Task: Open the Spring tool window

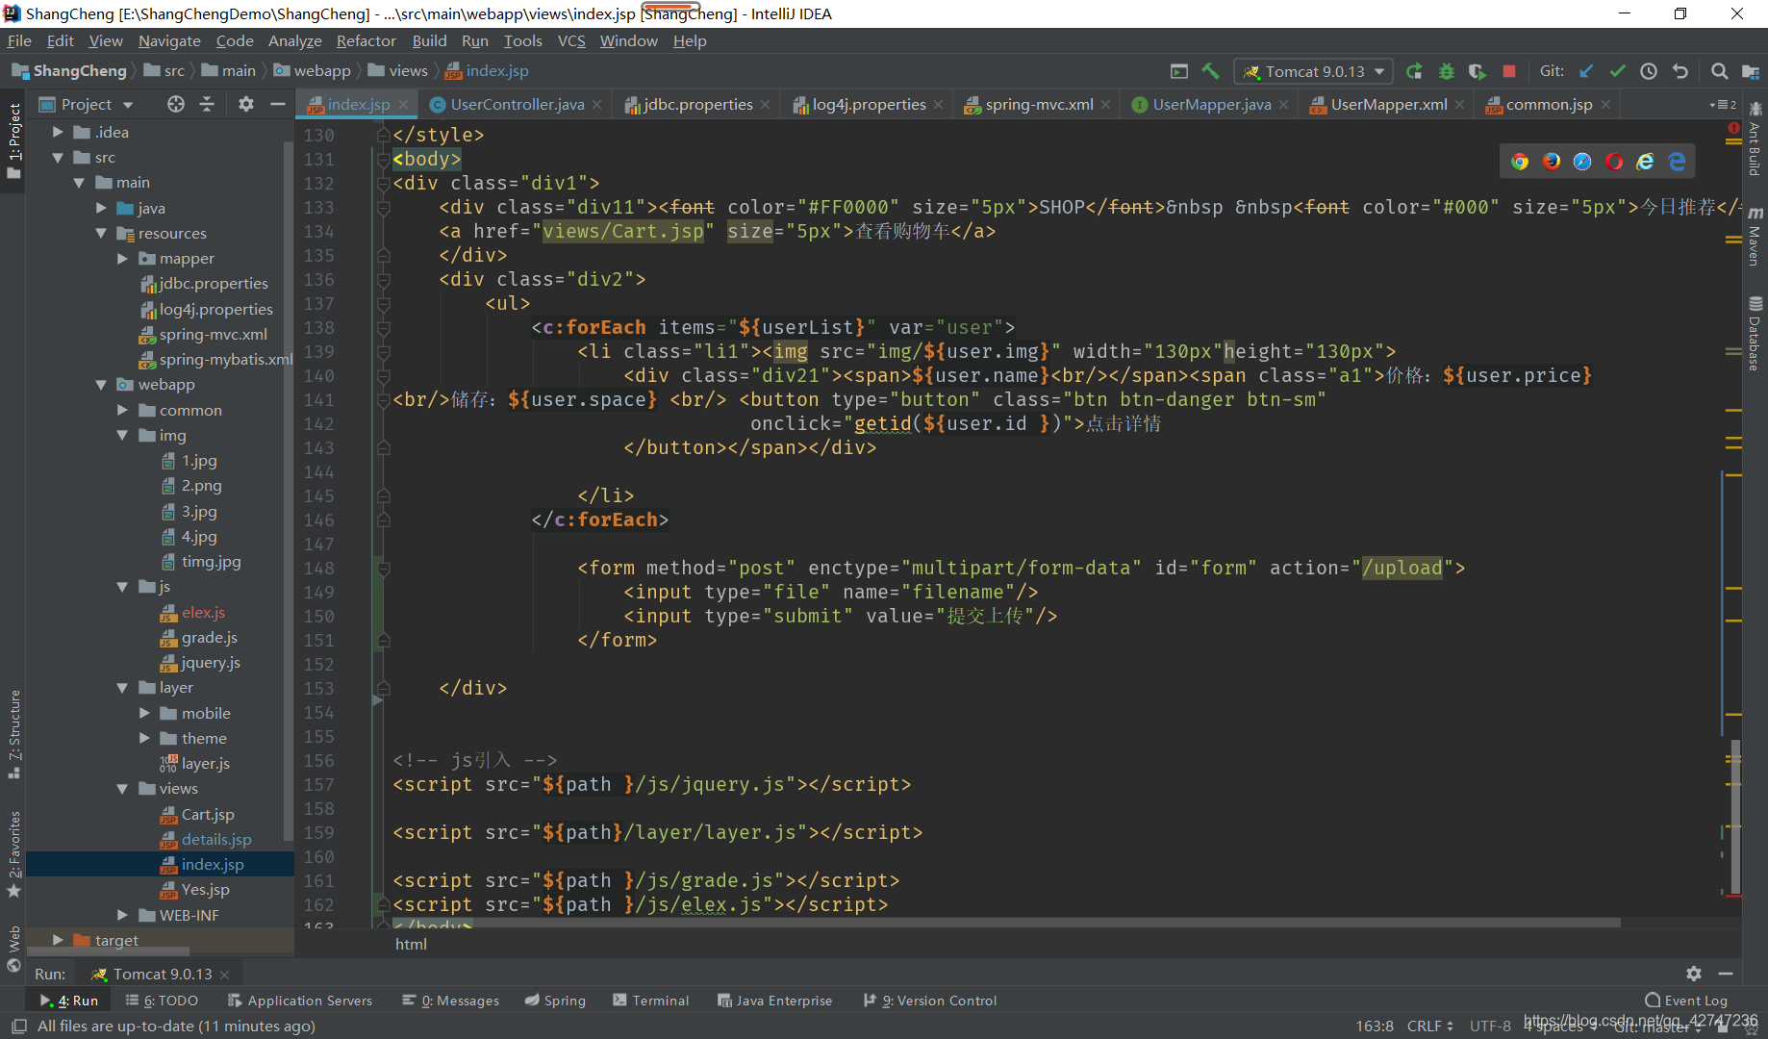Action: click(x=555, y=1001)
